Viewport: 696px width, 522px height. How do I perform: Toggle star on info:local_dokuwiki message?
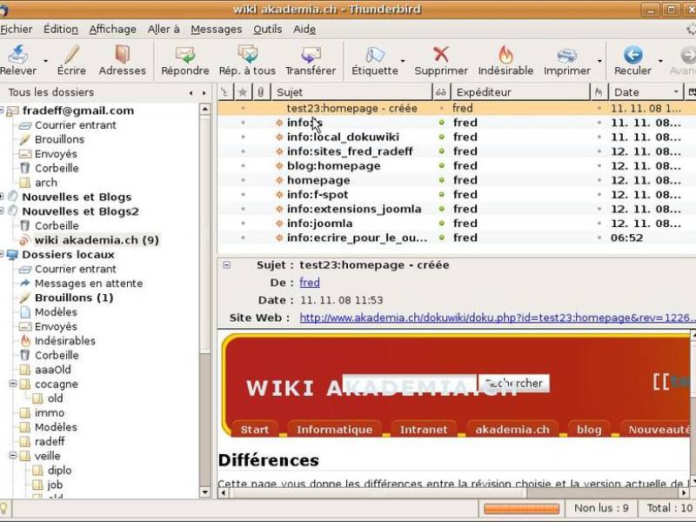point(243,137)
